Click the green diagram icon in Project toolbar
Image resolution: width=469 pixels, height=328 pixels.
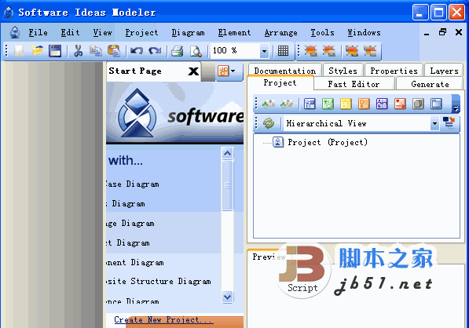click(x=328, y=104)
